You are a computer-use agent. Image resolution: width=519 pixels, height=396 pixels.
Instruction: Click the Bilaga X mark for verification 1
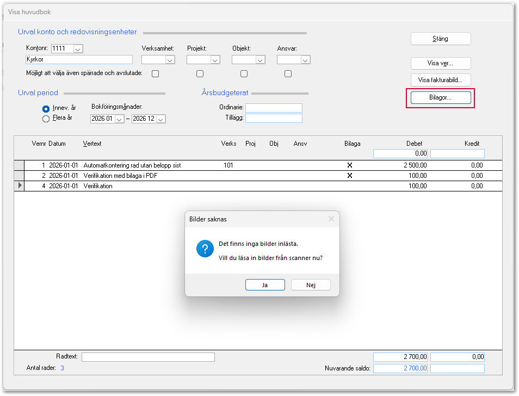349,165
